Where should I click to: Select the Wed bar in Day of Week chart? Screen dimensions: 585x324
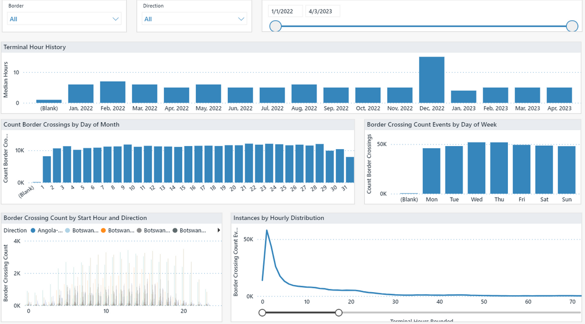click(477, 167)
